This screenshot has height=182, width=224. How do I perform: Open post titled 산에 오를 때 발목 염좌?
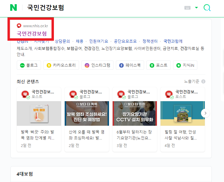click(x=87, y=135)
